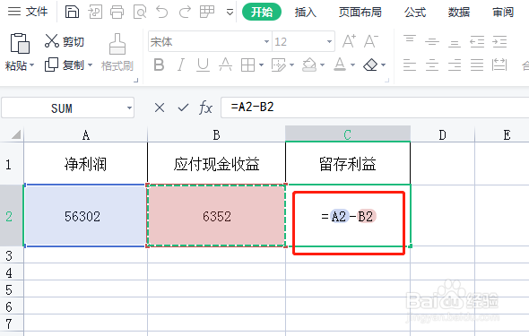The width and height of the screenshot is (529, 336).
Task: Select column D header
Action: point(442,134)
